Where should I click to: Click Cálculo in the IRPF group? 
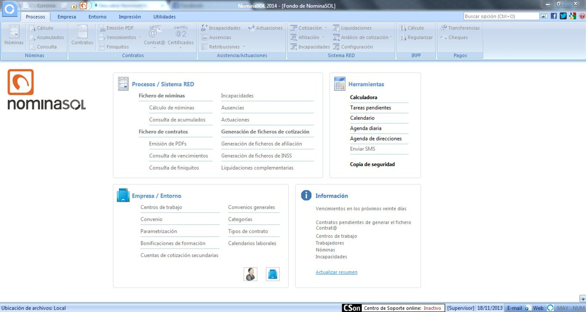point(412,28)
